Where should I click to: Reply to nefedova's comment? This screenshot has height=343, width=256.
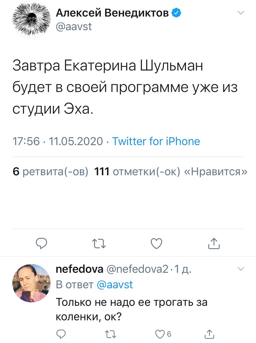click(x=61, y=334)
